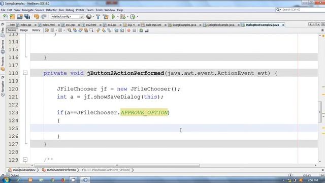Open the editor documents list dropdown
The image size is (325, 183).
point(318,24)
